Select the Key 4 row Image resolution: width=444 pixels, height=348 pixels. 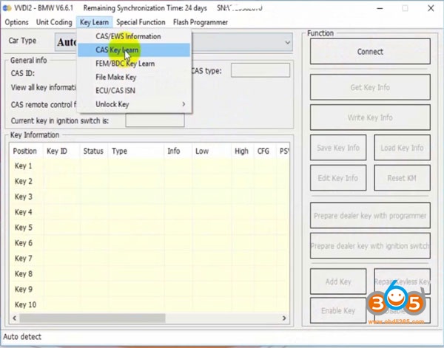pos(149,212)
